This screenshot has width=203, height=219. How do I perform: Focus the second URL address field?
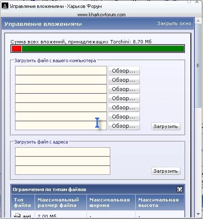click(x=63, y=161)
